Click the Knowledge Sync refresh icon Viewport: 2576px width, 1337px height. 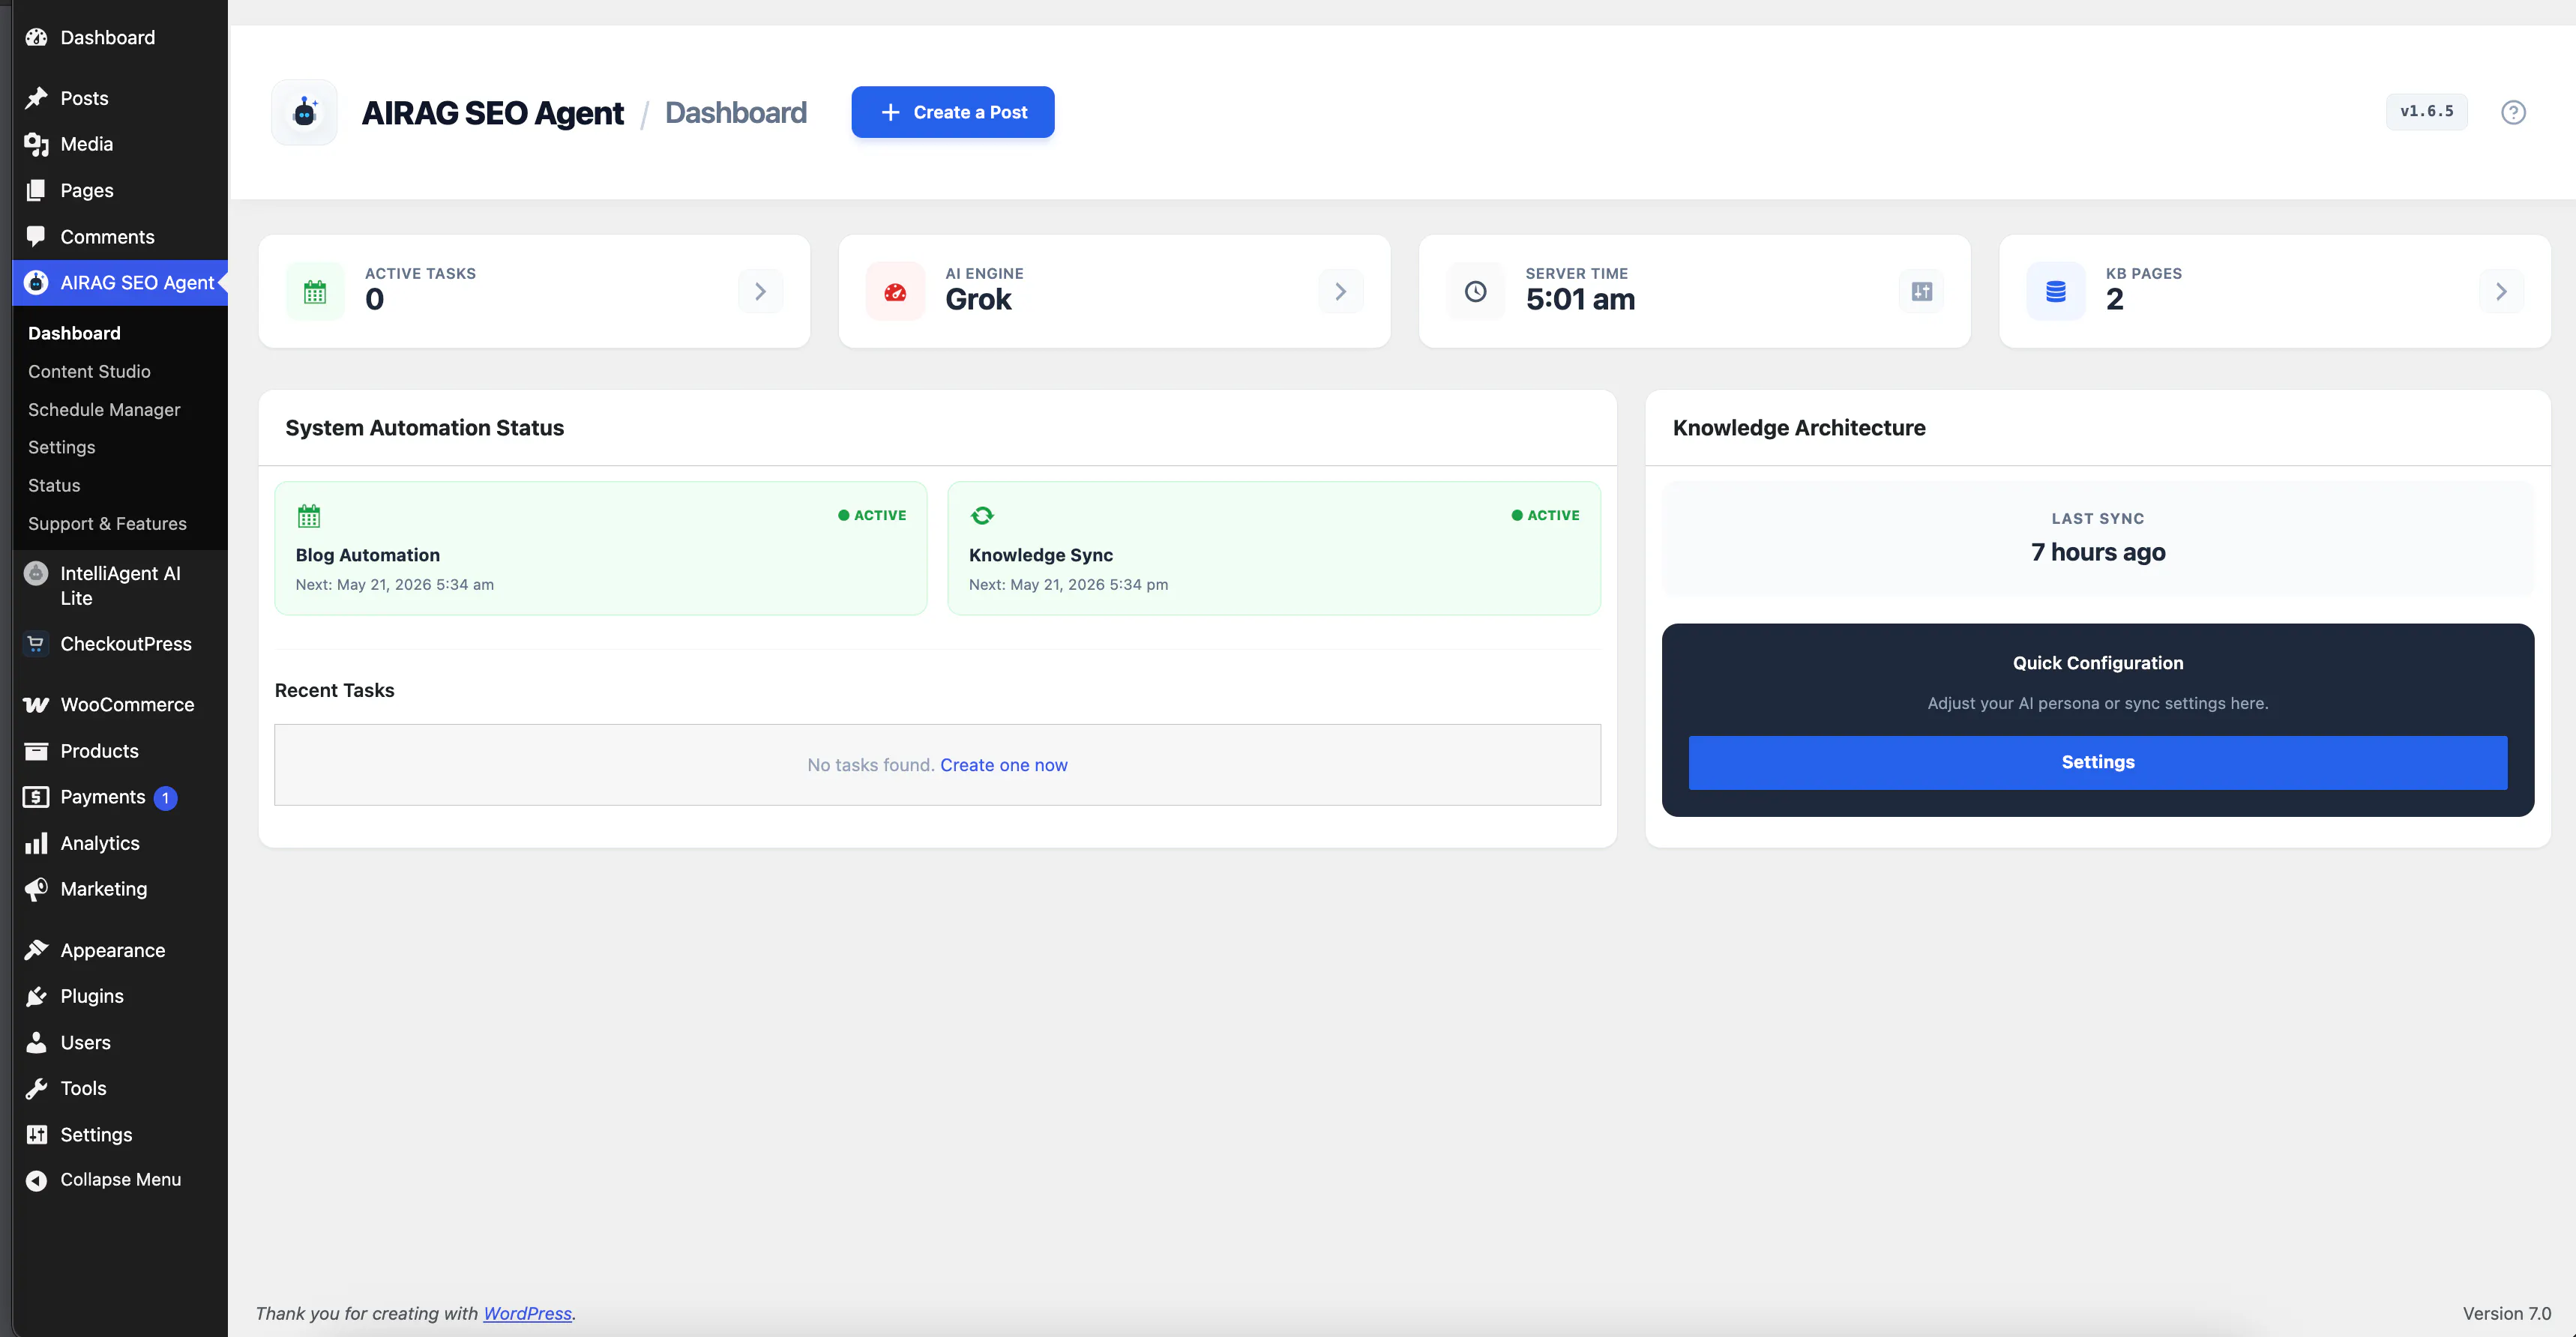pyautogui.click(x=982, y=515)
